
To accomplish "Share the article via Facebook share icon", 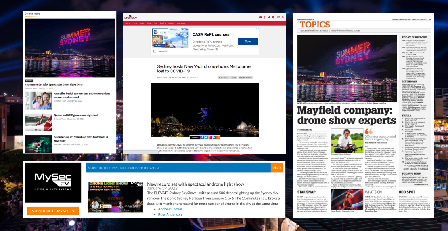I will point(202,138).
